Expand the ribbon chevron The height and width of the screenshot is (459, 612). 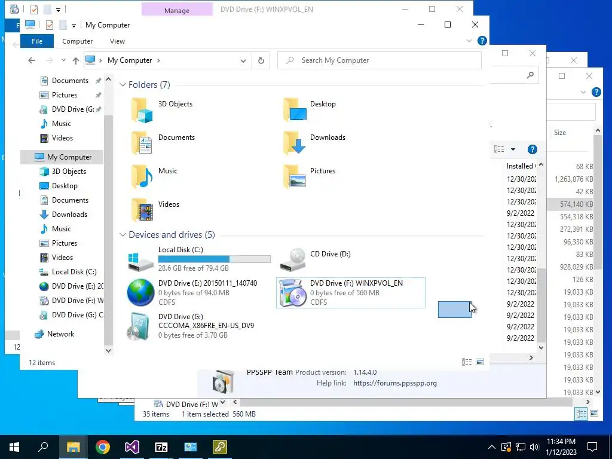click(x=469, y=41)
